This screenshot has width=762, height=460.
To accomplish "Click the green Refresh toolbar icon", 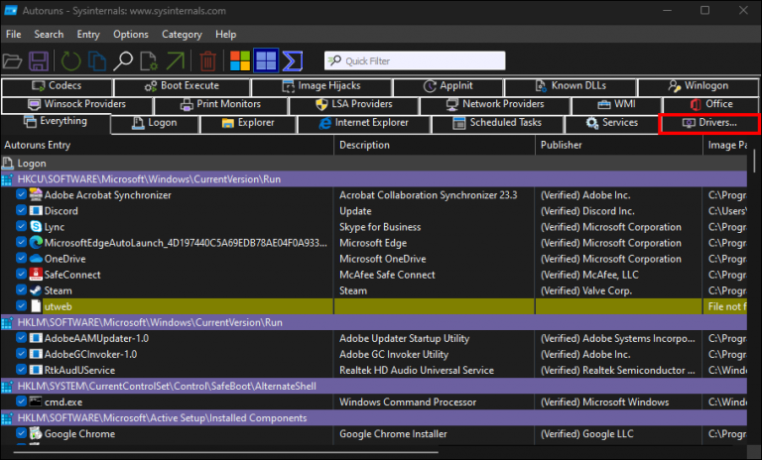I will [x=71, y=60].
